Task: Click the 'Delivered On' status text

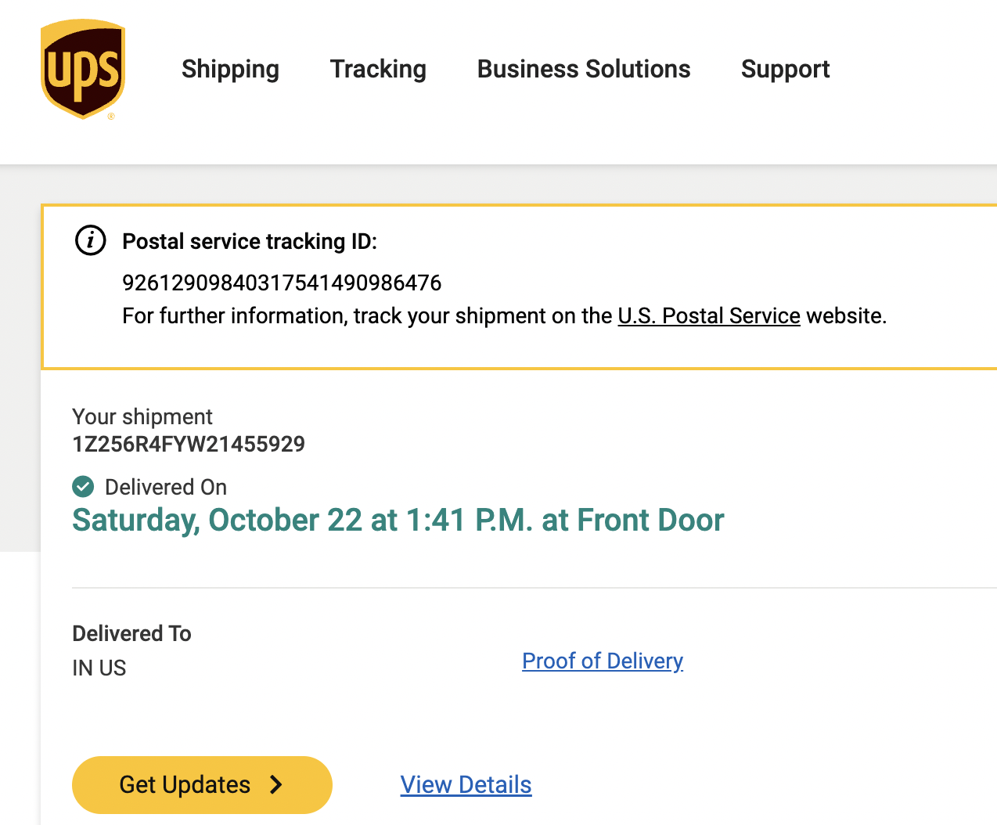Action: point(166,487)
